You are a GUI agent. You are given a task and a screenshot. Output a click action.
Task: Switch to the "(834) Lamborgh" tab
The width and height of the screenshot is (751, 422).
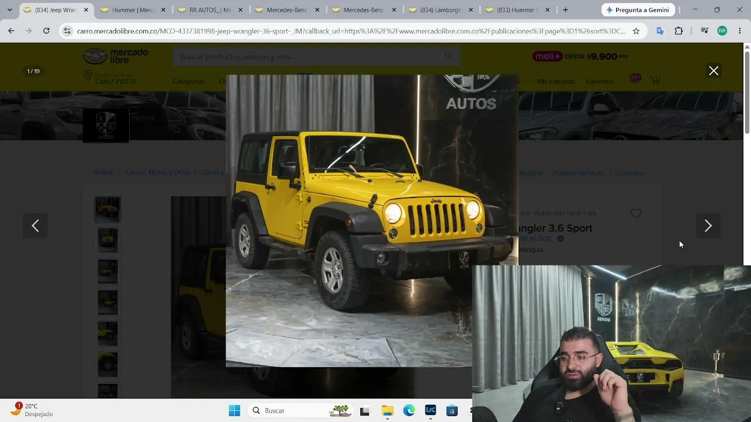pos(441,10)
